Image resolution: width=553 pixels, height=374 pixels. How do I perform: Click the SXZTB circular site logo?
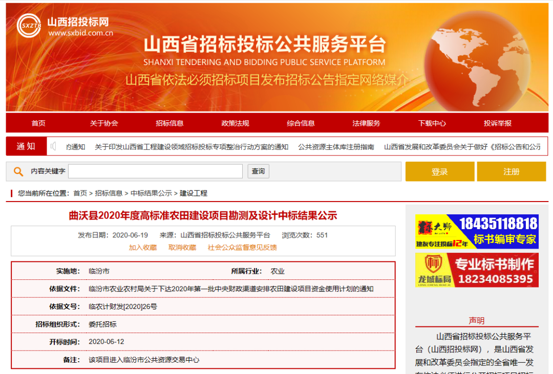point(29,26)
